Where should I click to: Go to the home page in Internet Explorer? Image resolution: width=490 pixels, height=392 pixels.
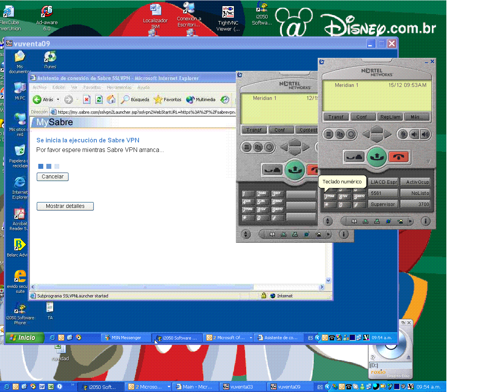tap(111, 100)
